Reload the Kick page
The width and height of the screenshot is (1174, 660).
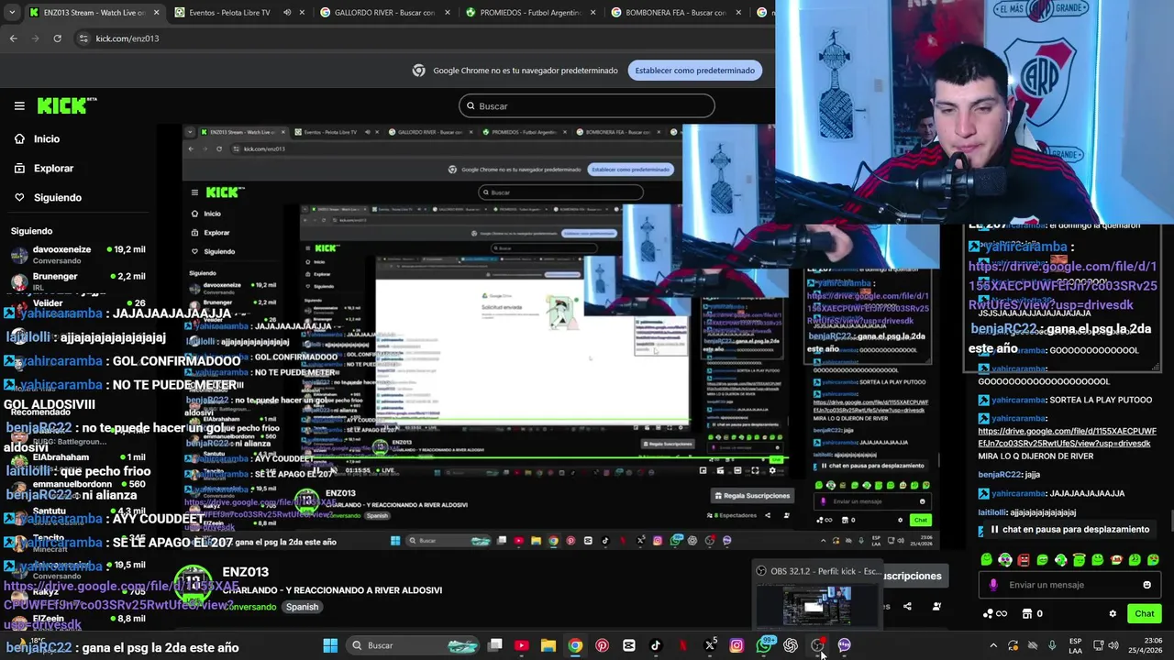pos(57,38)
